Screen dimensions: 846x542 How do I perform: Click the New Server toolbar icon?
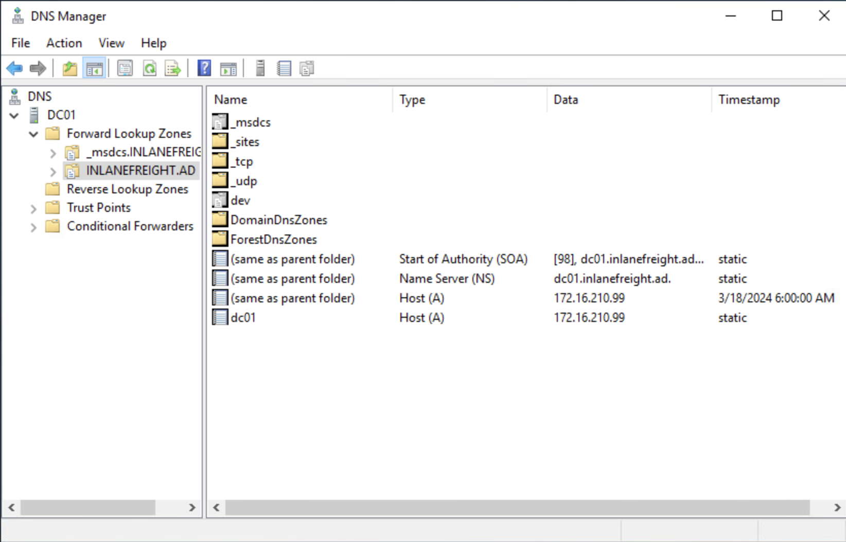[260, 68]
